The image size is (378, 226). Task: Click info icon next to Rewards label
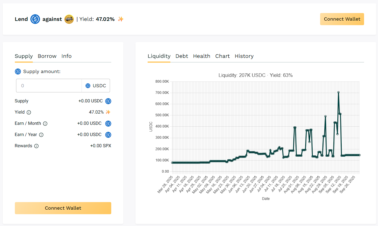[36, 146]
